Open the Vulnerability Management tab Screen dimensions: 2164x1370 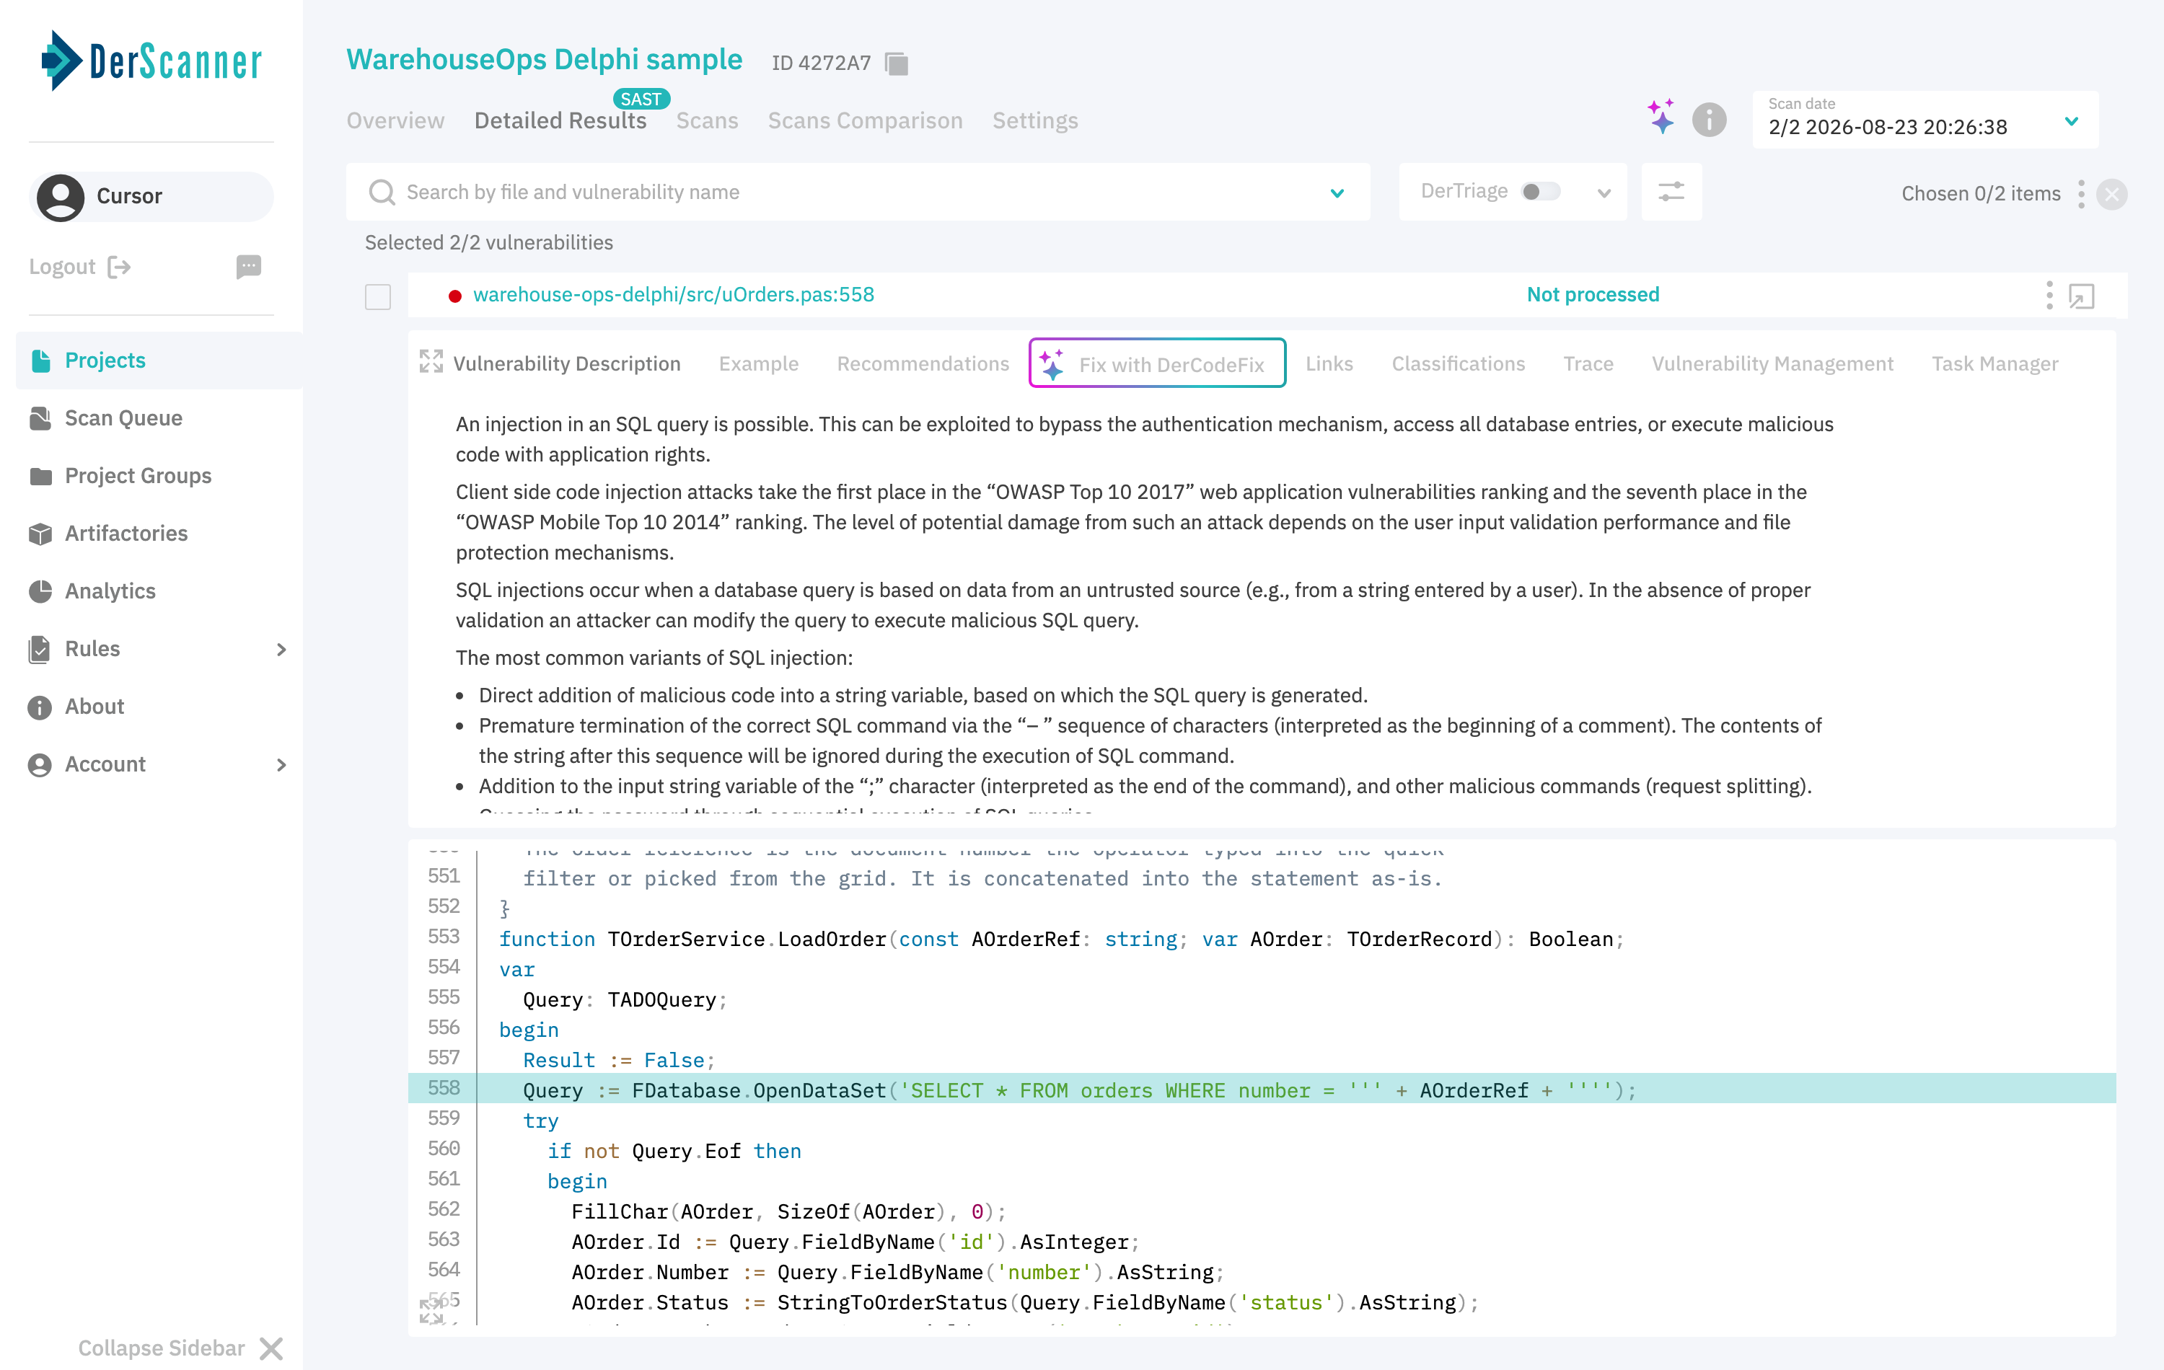(x=1772, y=363)
